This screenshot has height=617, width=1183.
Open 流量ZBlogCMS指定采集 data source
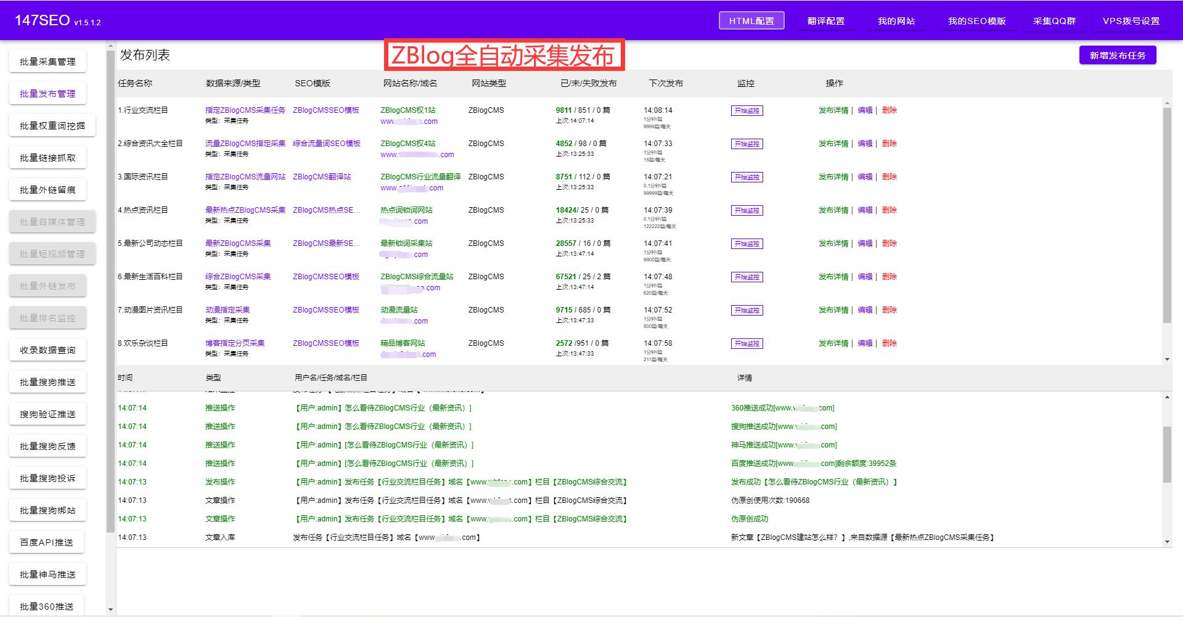245,144
